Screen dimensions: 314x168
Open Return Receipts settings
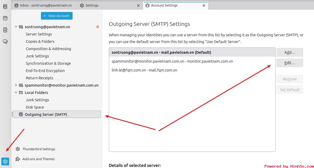[39, 78]
